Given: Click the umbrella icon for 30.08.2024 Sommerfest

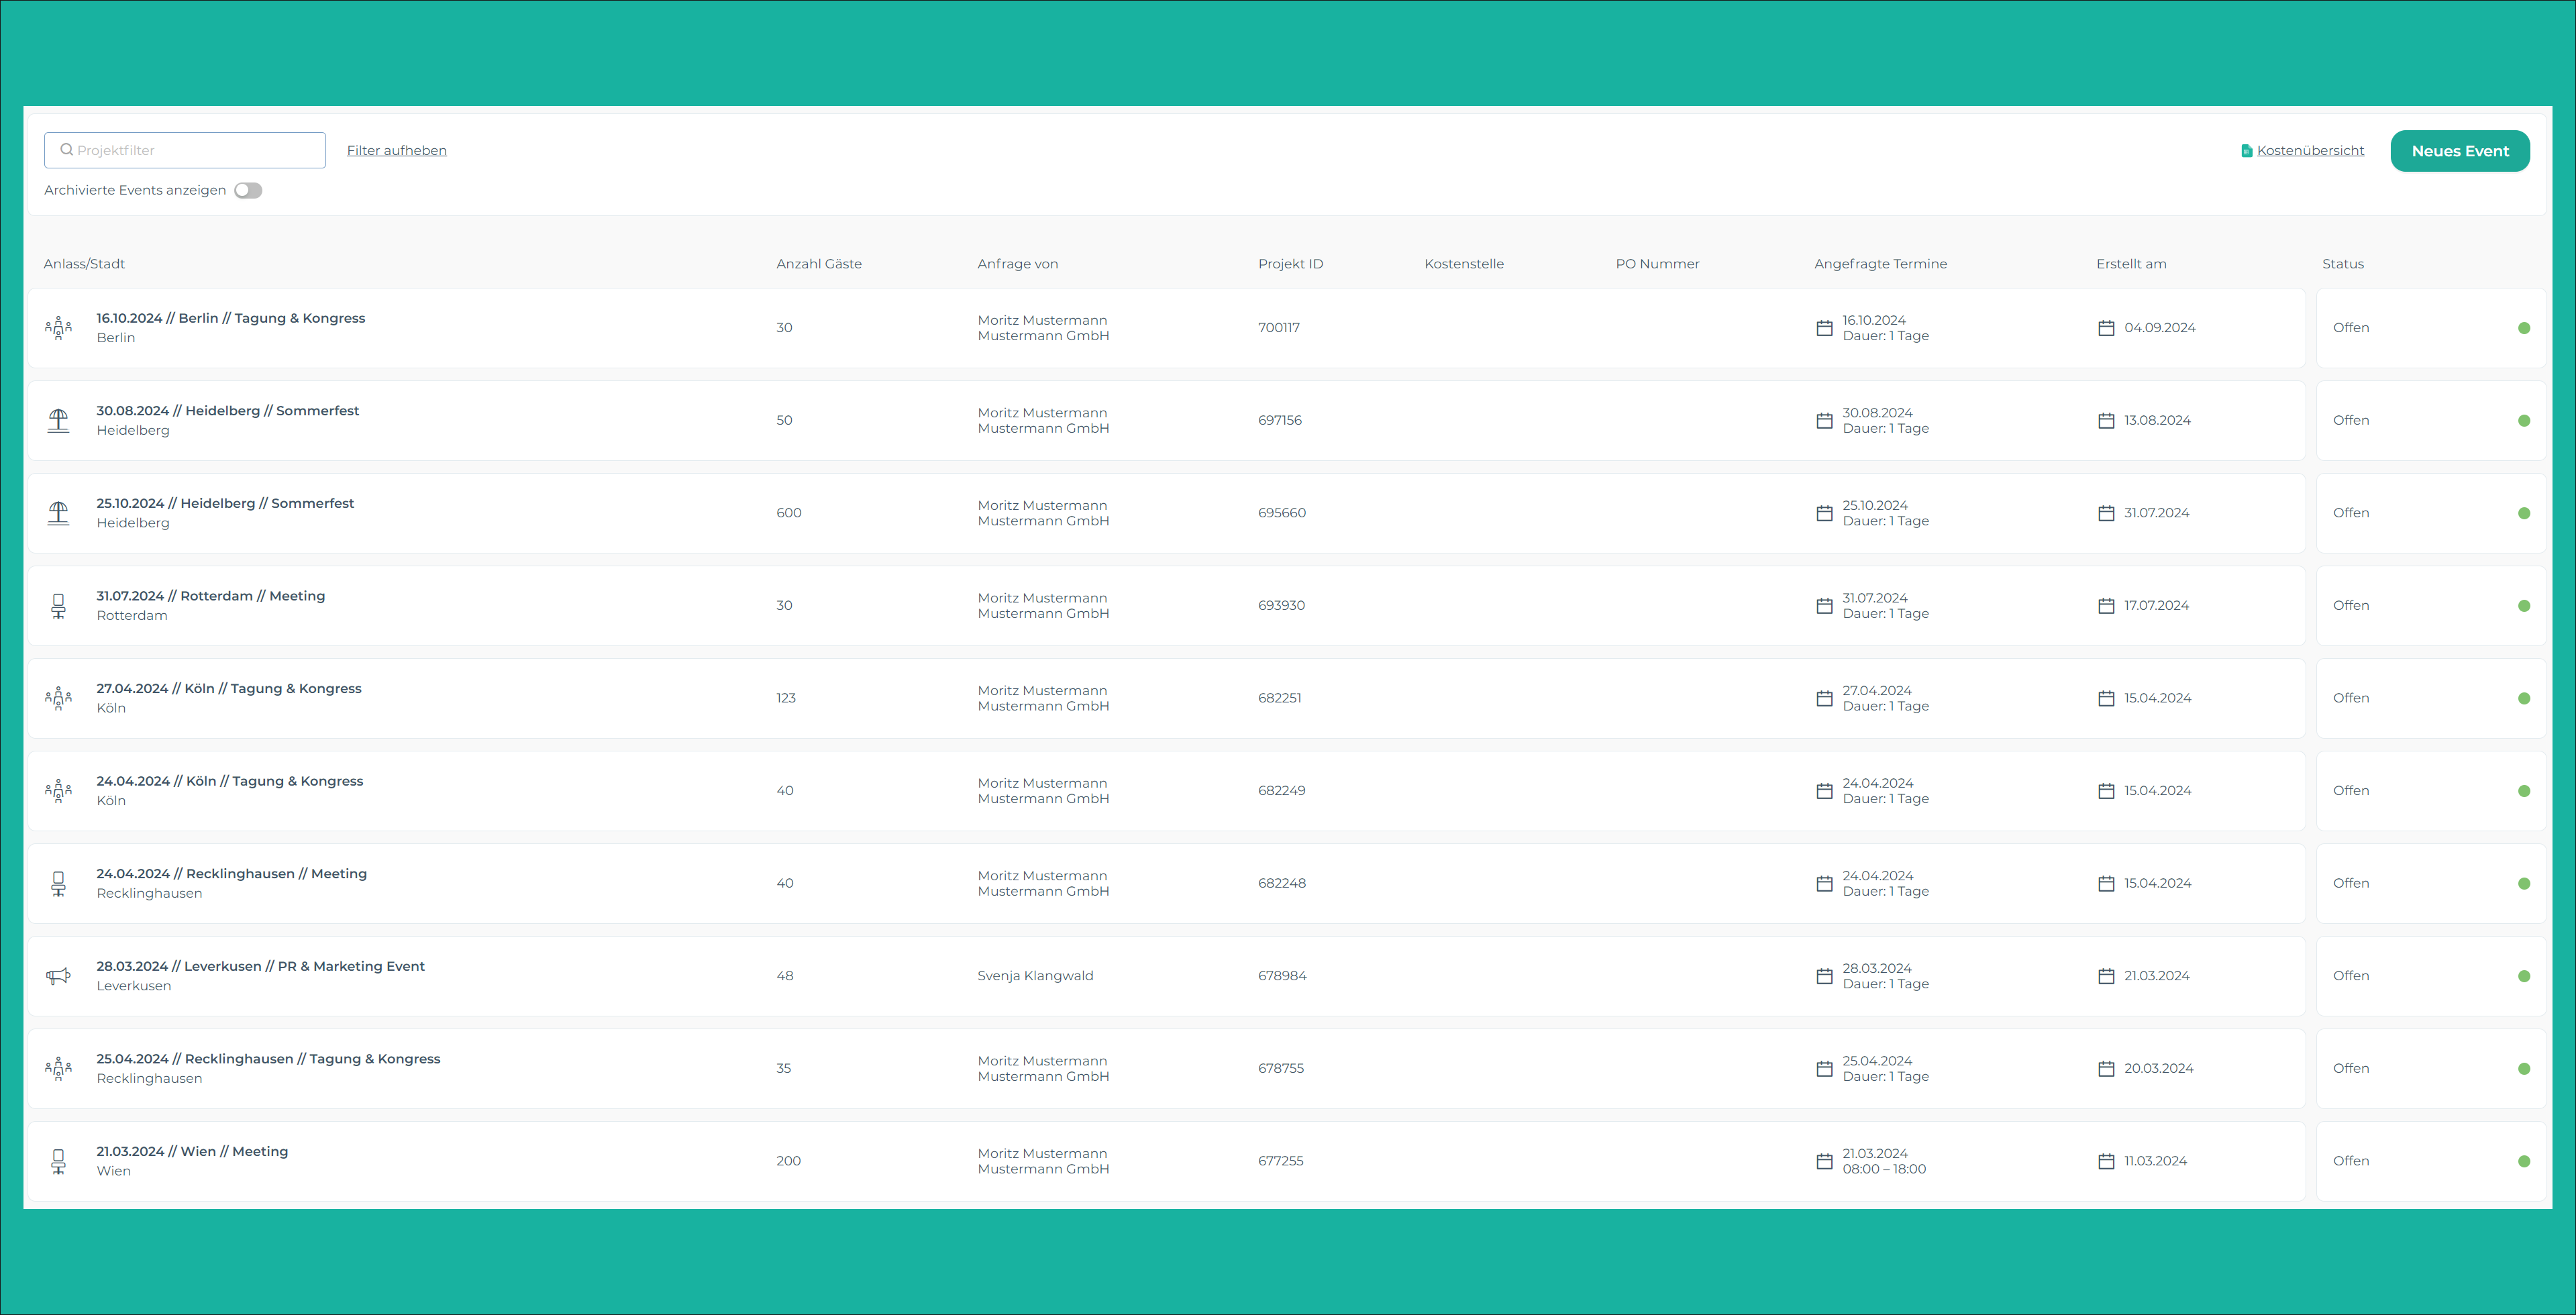Looking at the screenshot, I should 58,421.
